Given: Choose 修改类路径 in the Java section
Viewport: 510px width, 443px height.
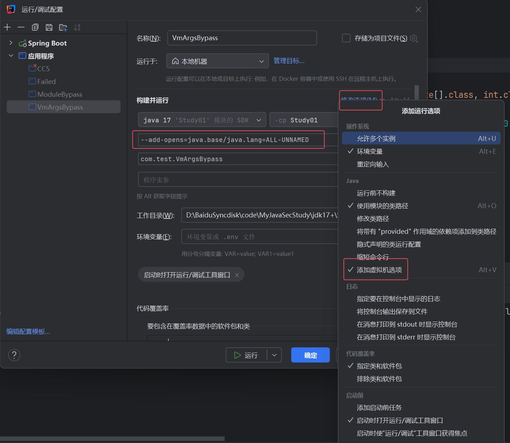Looking at the screenshot, I should [x=373, y=218].
